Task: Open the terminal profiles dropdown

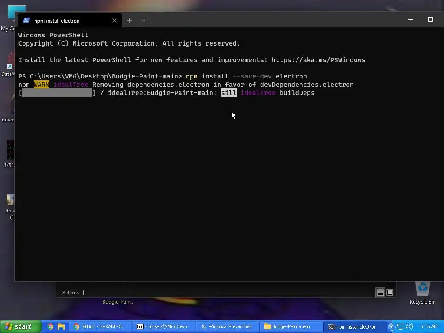Action: pos(144,20)
